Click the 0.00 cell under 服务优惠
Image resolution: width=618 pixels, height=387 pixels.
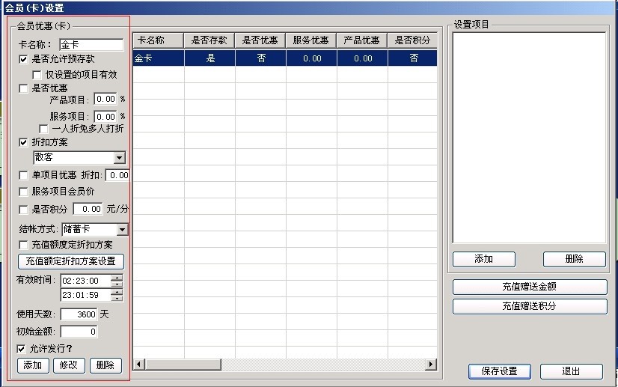tap(311, 58)
